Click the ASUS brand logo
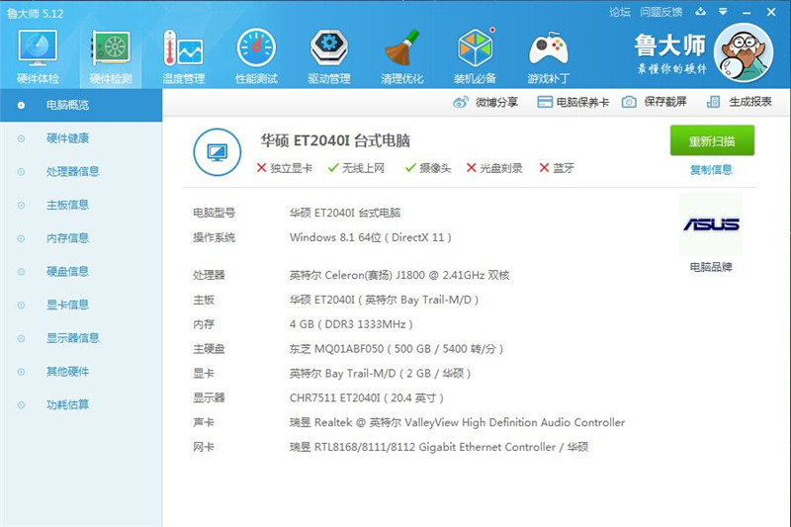The height and width of the screenshot is (527, 791). click(711, 224)
